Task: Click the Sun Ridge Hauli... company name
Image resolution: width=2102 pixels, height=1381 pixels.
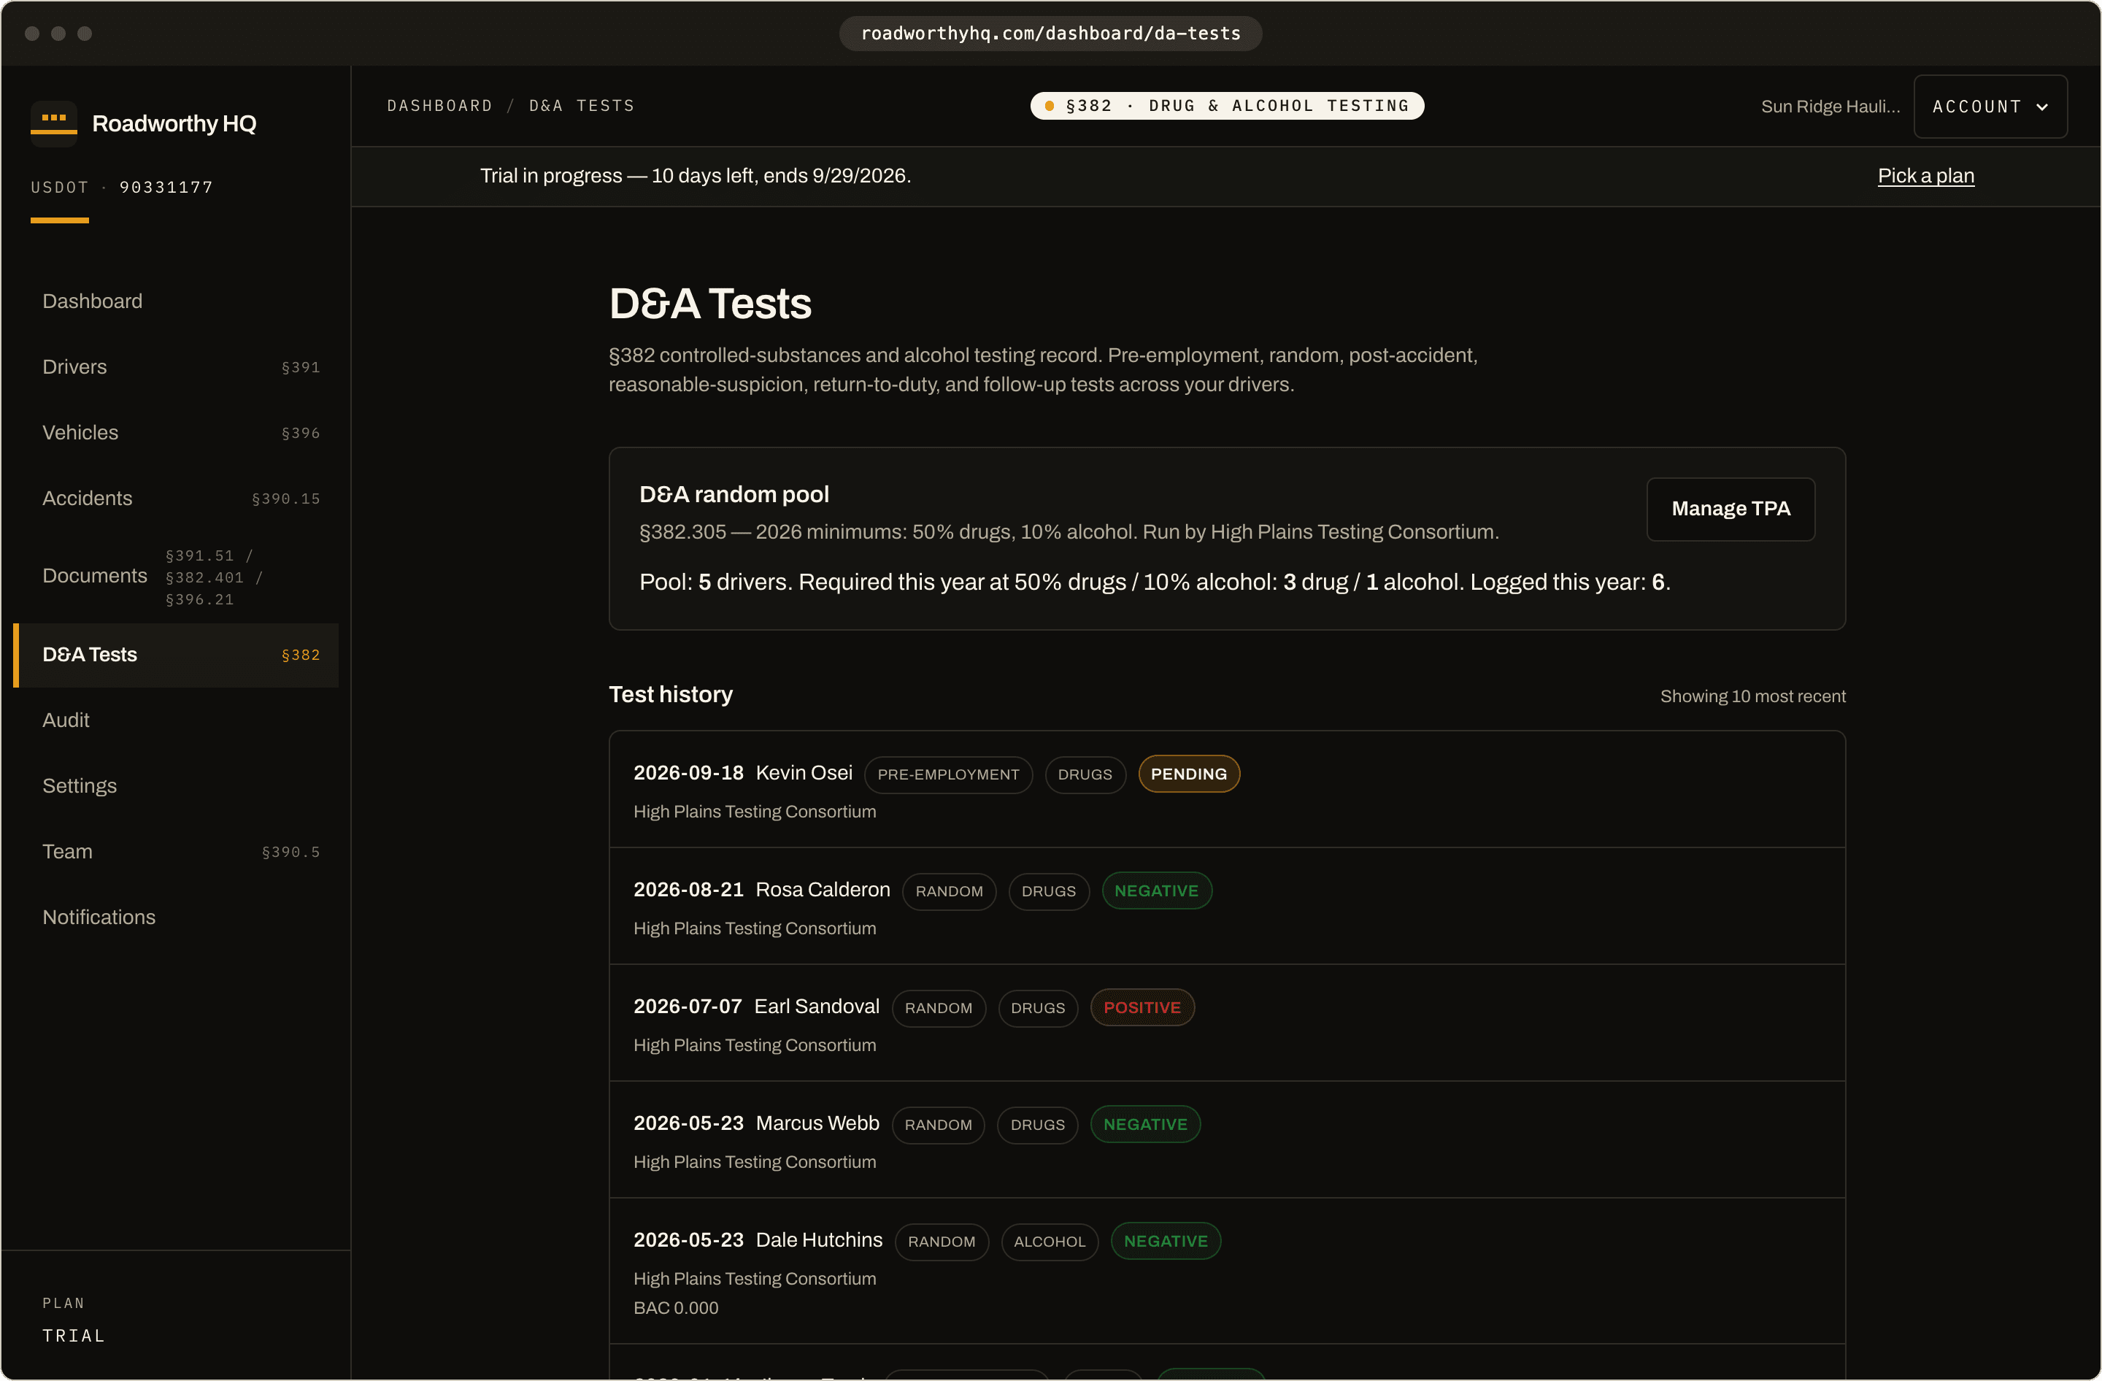Action: tap(1830, 107)
